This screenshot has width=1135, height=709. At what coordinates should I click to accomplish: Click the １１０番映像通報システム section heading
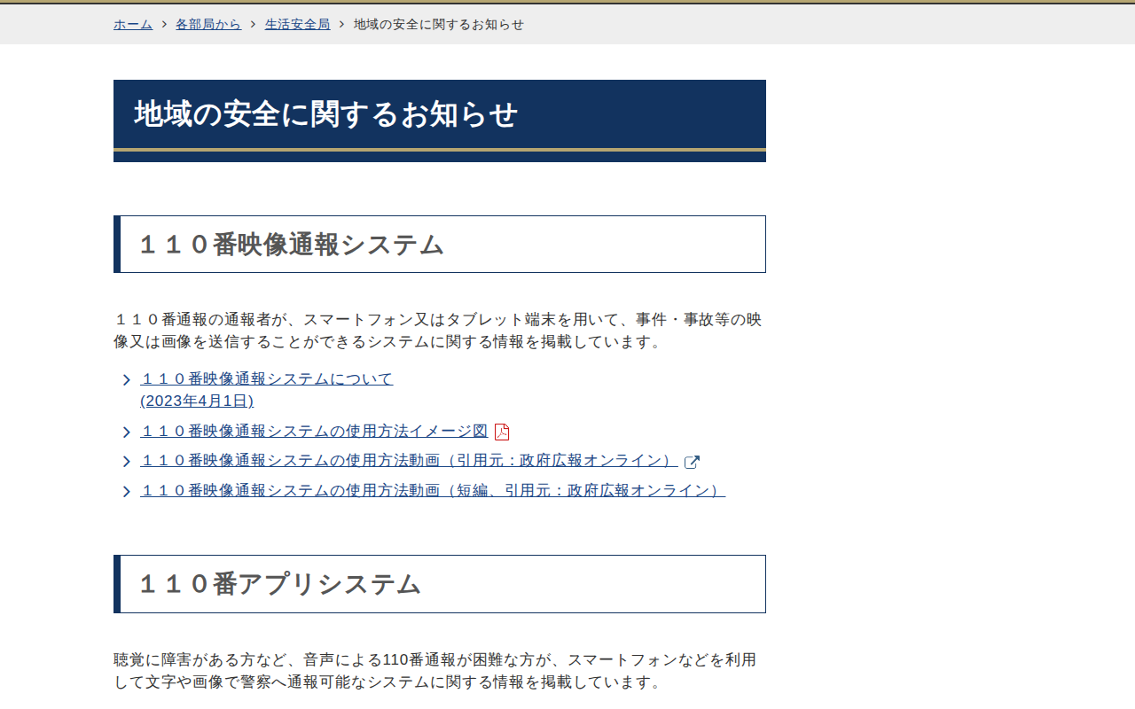point(440,244)
